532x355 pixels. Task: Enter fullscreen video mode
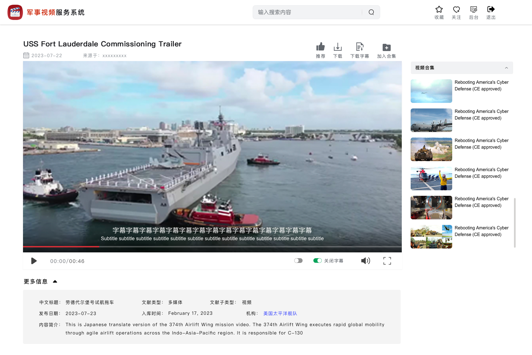pos(387,261)
